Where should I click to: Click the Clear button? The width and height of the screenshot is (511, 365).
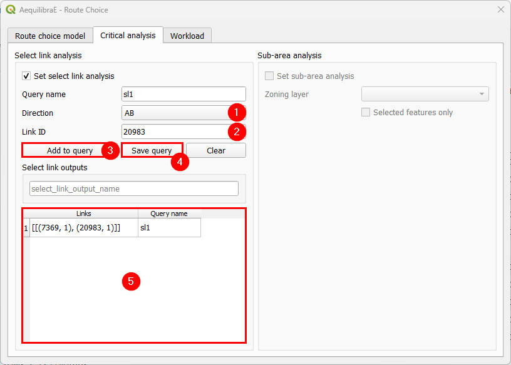coord(215,151)
